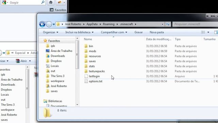Click the refresh button next to address bar
The width and height of the screenshot is (218, 123).
[x=168, y=24]
